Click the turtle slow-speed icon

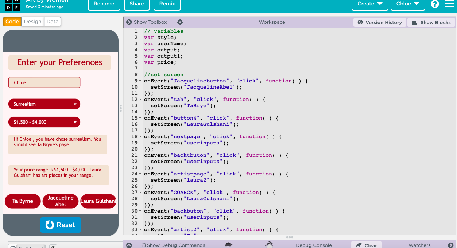229,245
